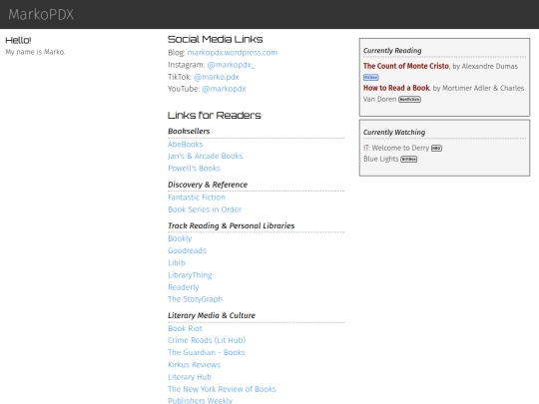
Task: Click the Currently Reading heading
Action: (392, 51)
